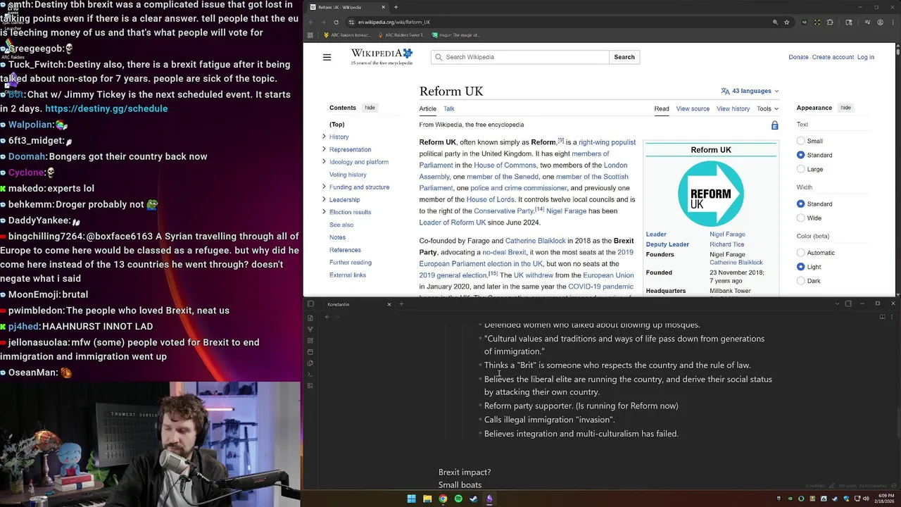
Task: Select Dark color mode
Action: point(800,281)
